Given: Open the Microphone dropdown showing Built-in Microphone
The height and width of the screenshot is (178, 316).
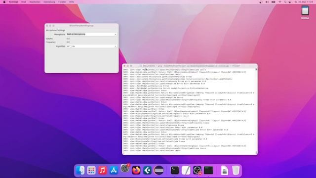Looking at the screenshot, I should pyautogui.click(x=92, y=34).
